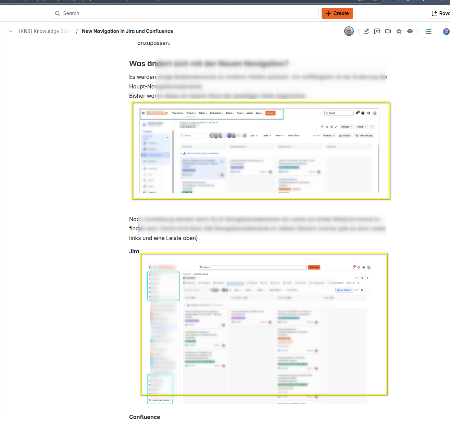Click the purple magic wand AI icon
This screenshot has width=450, height=421.
click(446, 32)
